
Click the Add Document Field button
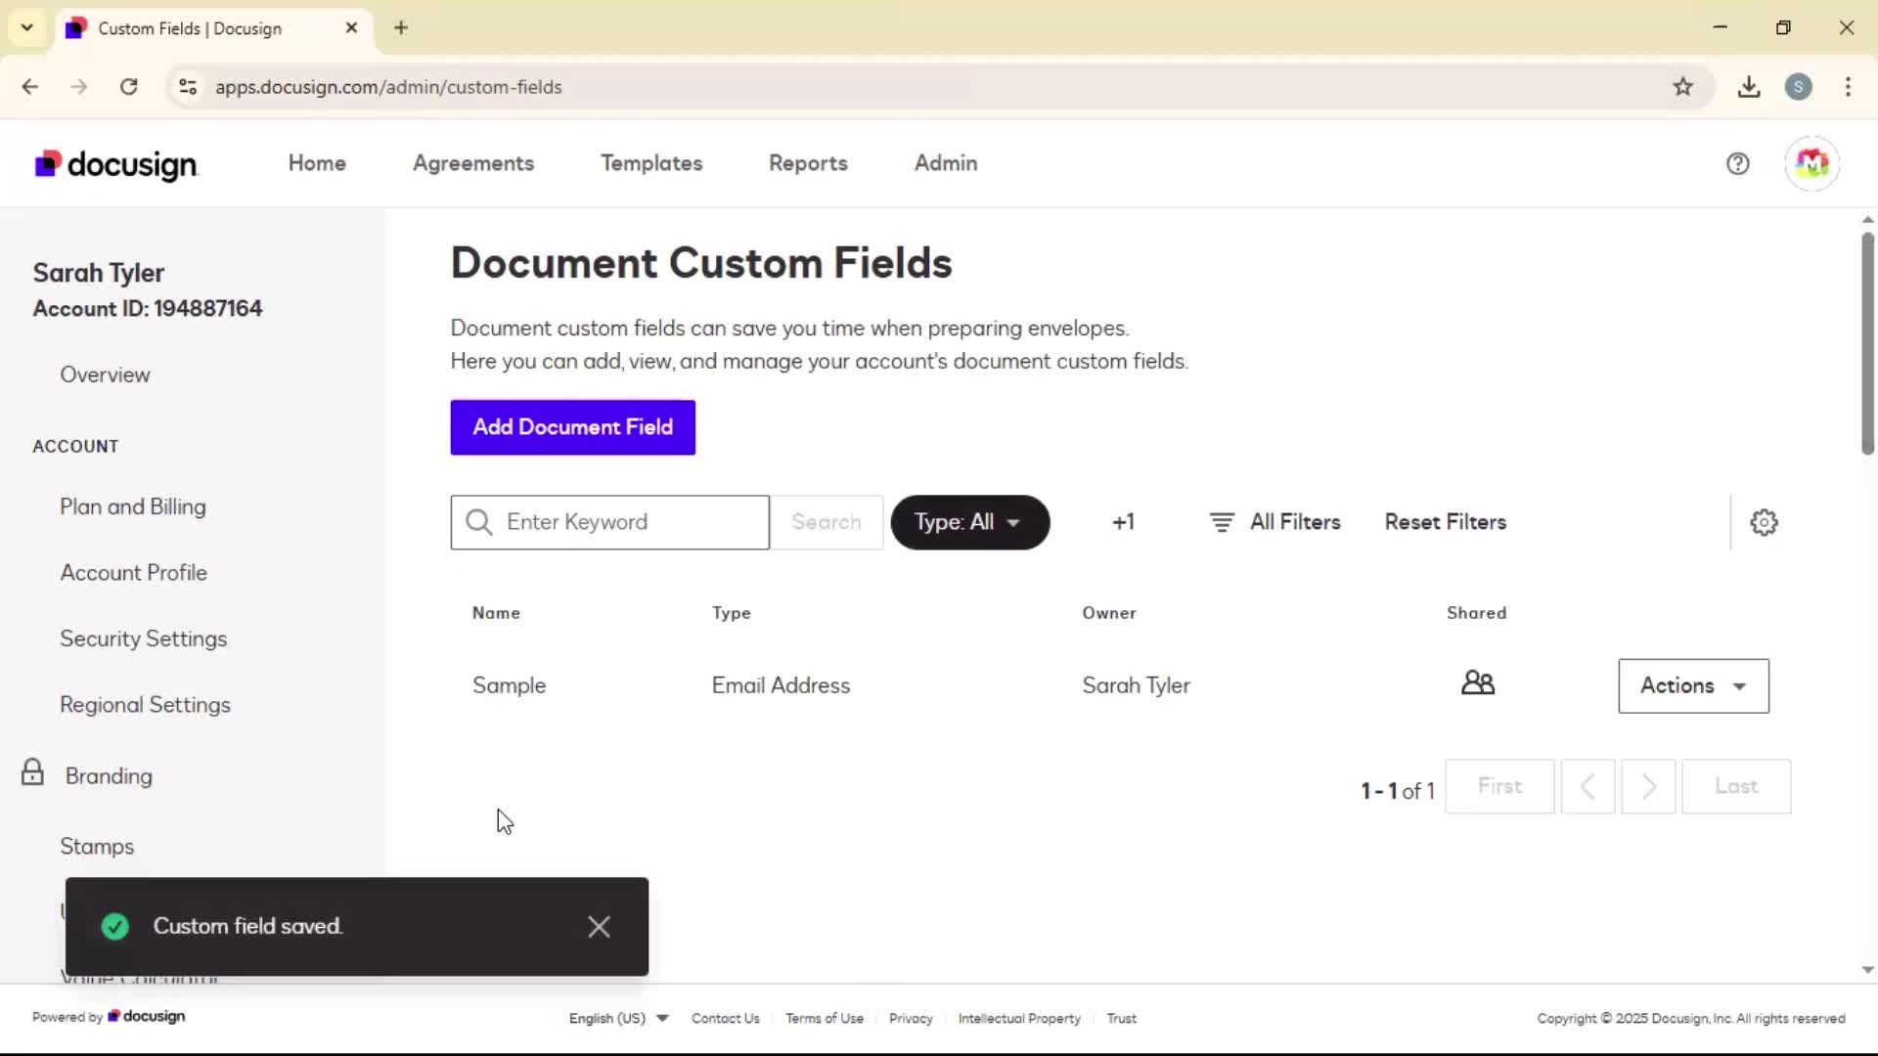click(x=572, y=427)
